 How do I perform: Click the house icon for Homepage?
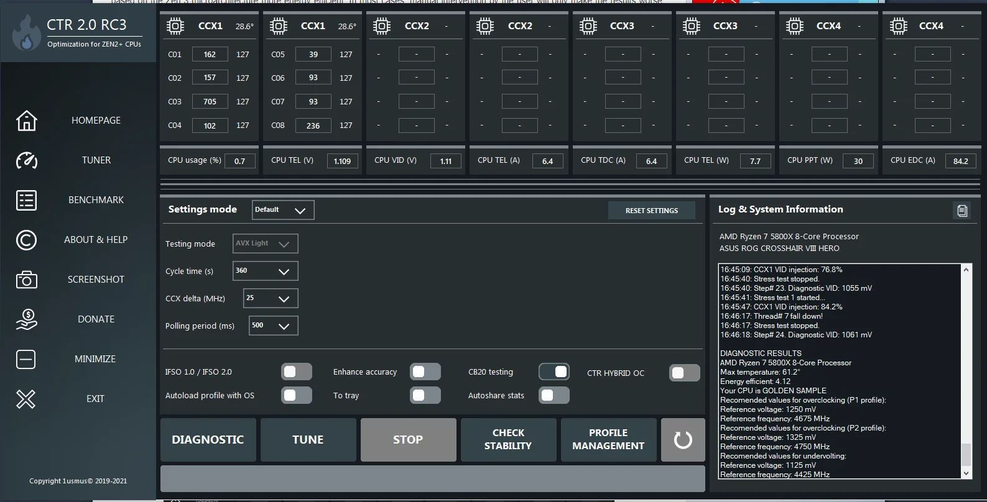pyautogui.click(x=26, y=121)
